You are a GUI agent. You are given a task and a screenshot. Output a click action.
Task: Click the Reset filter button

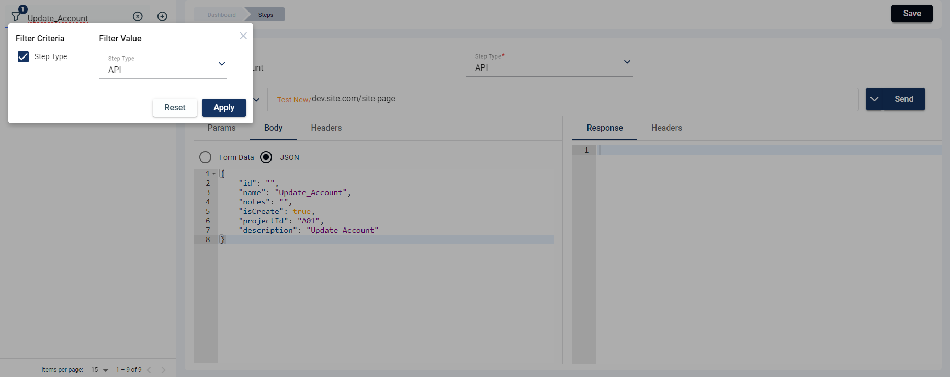[x=175, y=108]
